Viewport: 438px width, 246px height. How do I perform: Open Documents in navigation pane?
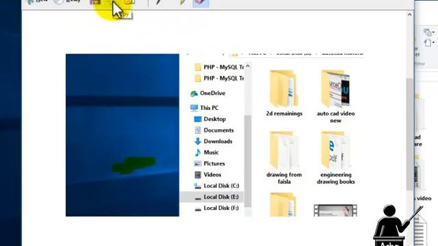[214, 131]
